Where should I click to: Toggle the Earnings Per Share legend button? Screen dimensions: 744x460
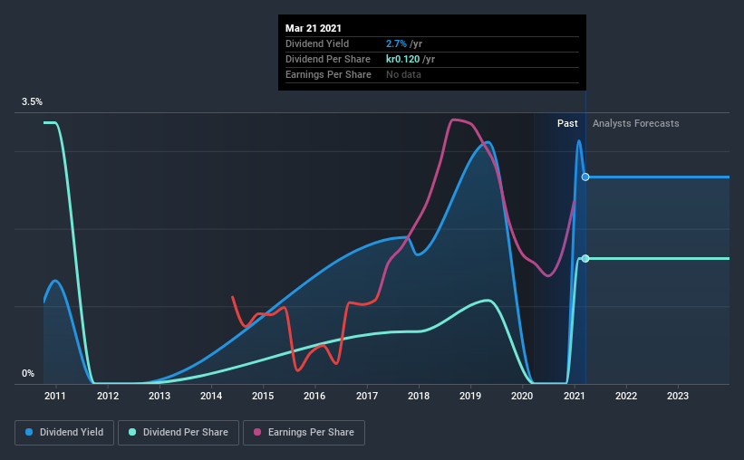pos(304,433)
